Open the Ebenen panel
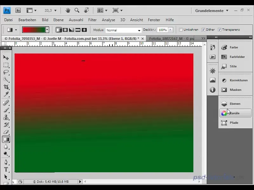This screenshot has height=190, width=254. pos(235,104)
